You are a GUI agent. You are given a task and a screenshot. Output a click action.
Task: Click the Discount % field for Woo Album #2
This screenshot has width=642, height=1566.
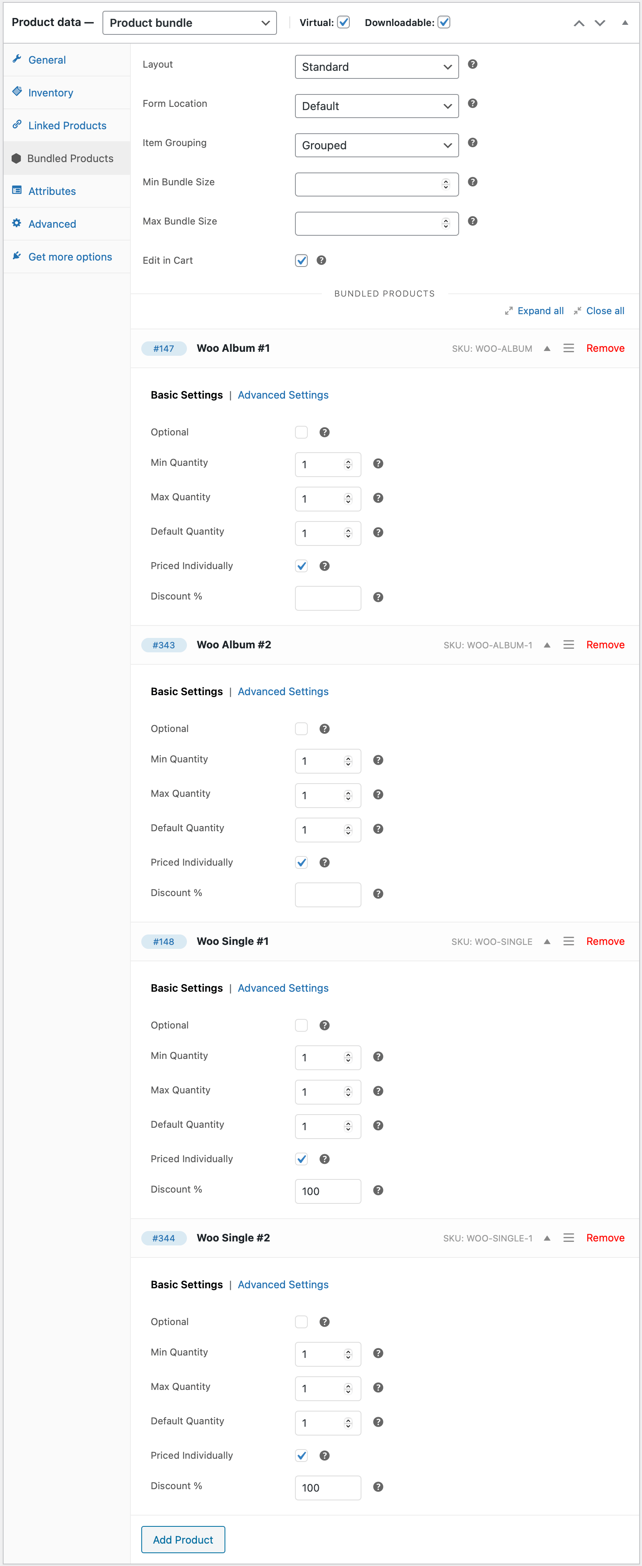point(328,894)
